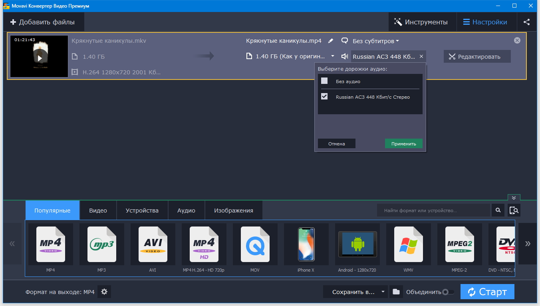540x306 pixels.
Task: Select the iPhone X preset icon
Action: [306, 244]
